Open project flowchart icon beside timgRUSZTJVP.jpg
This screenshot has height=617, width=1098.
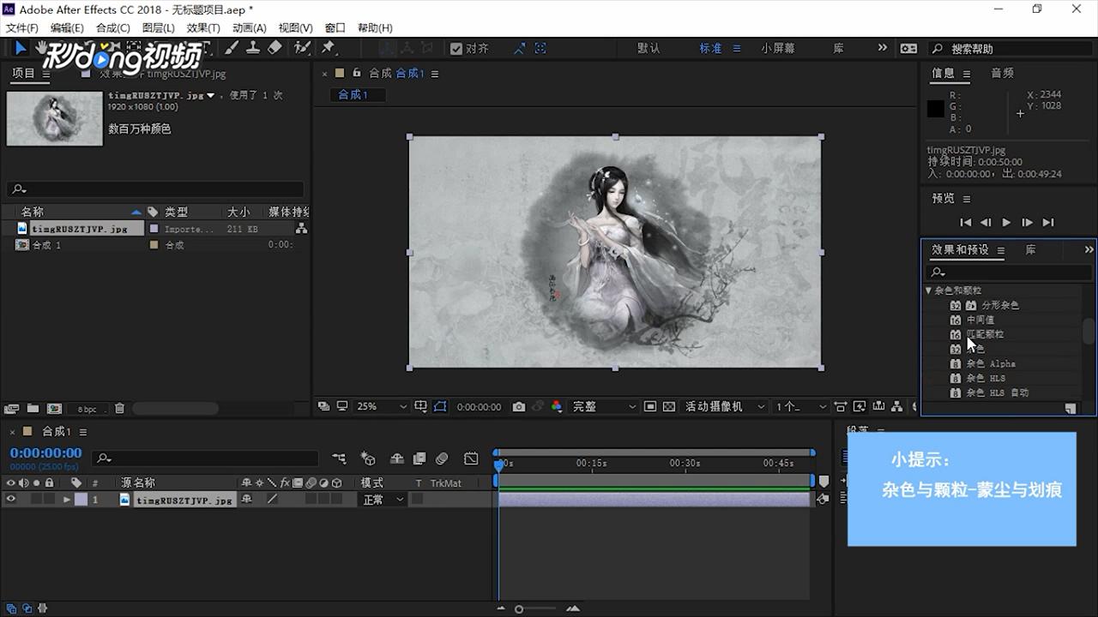coord(301,229)
